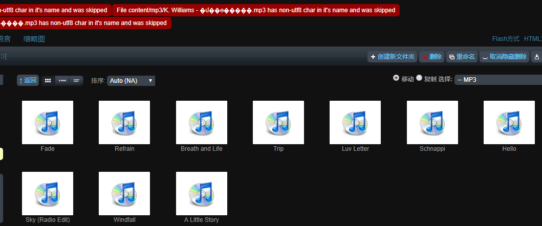Screen dimensions: 542x226
Task: Click the Hello file name label
Action: (509, 149)
